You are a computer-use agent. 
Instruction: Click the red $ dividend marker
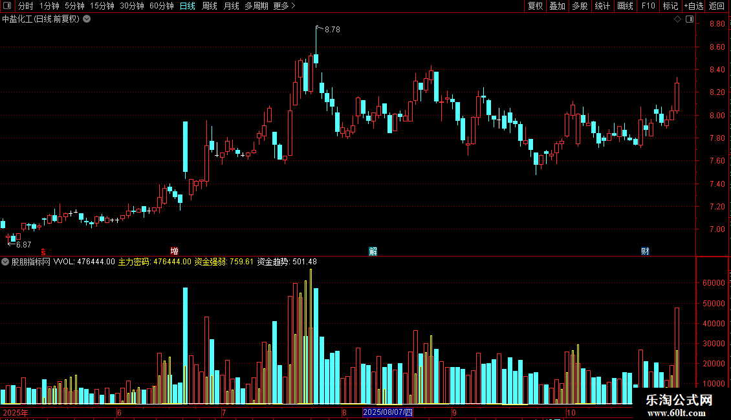43,252
